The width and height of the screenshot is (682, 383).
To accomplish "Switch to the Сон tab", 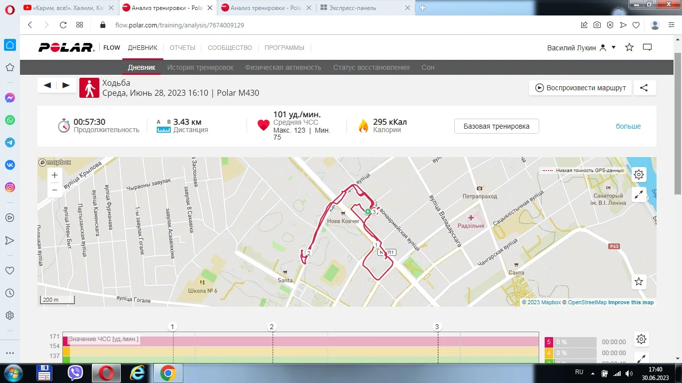I will (428, 67).
